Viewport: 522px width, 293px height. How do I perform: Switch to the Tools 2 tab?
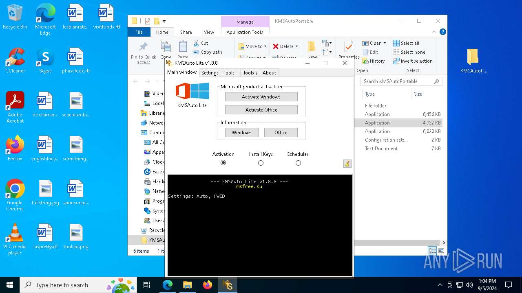250,73
